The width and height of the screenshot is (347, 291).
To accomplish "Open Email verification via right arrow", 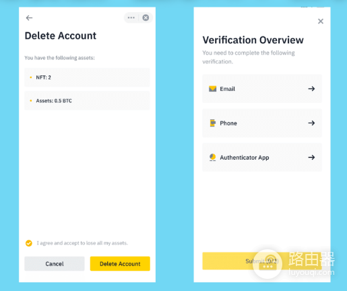I will pyautogui.click(x=311, y=89).
